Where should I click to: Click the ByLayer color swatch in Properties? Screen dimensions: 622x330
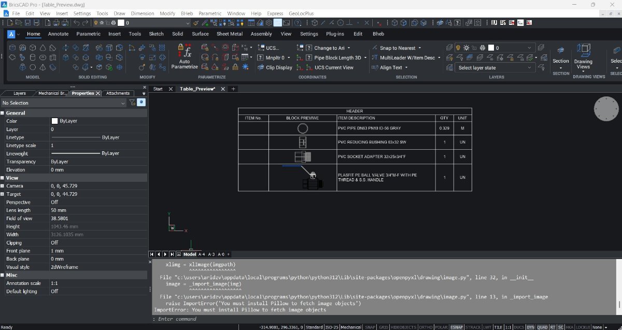(54, 121)
